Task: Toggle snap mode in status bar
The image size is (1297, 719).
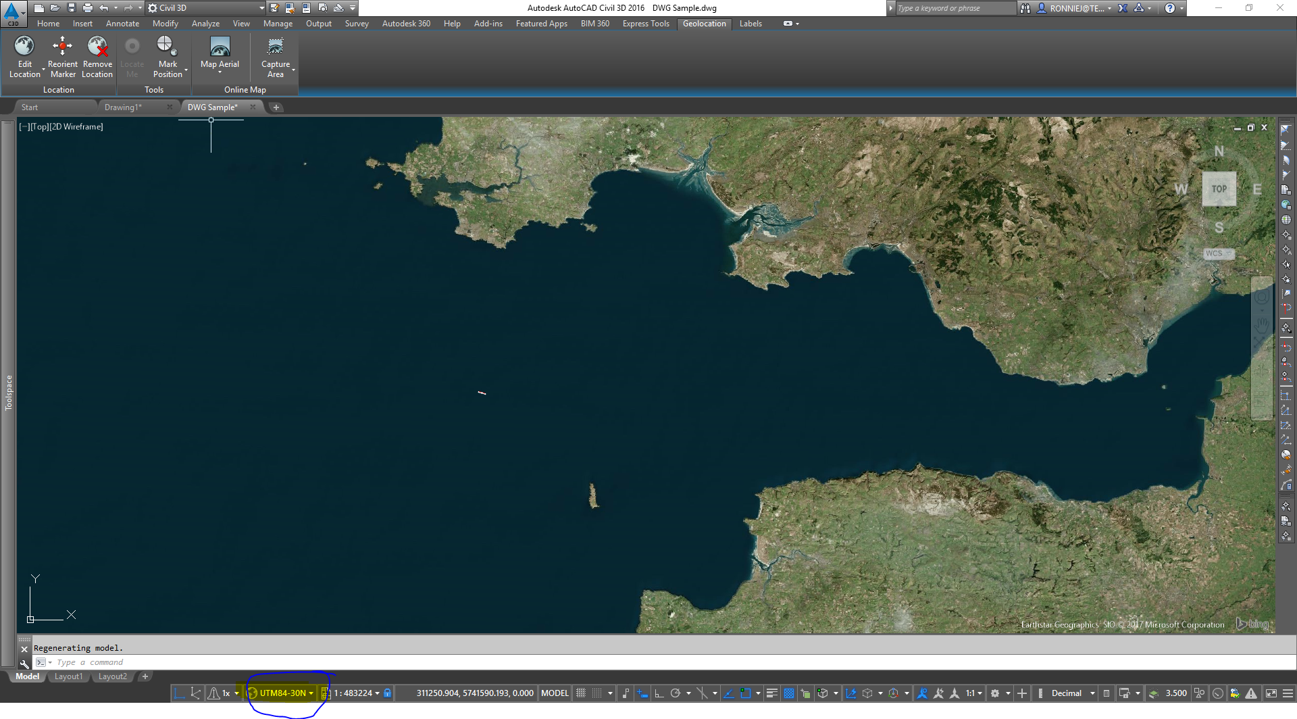Action: coord(597,693)
